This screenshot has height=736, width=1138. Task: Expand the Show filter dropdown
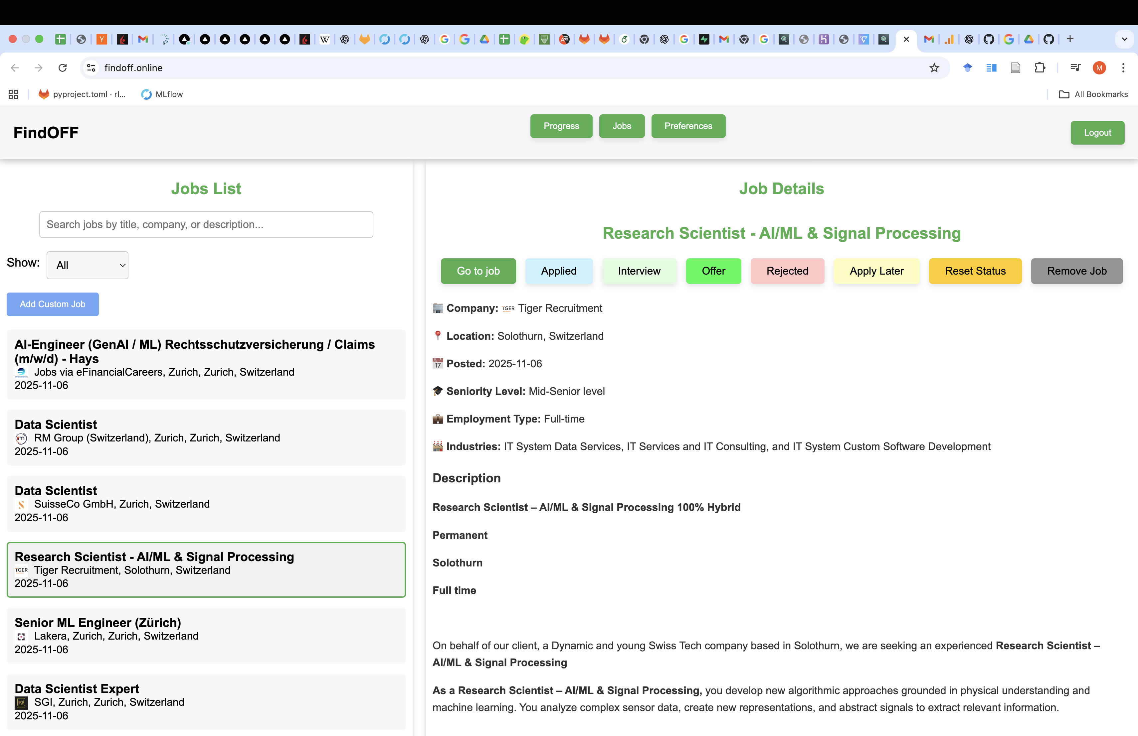click(x=88, y=265)
